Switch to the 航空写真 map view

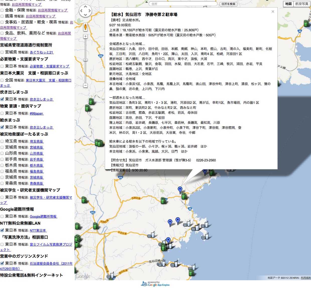pos(302,4)
